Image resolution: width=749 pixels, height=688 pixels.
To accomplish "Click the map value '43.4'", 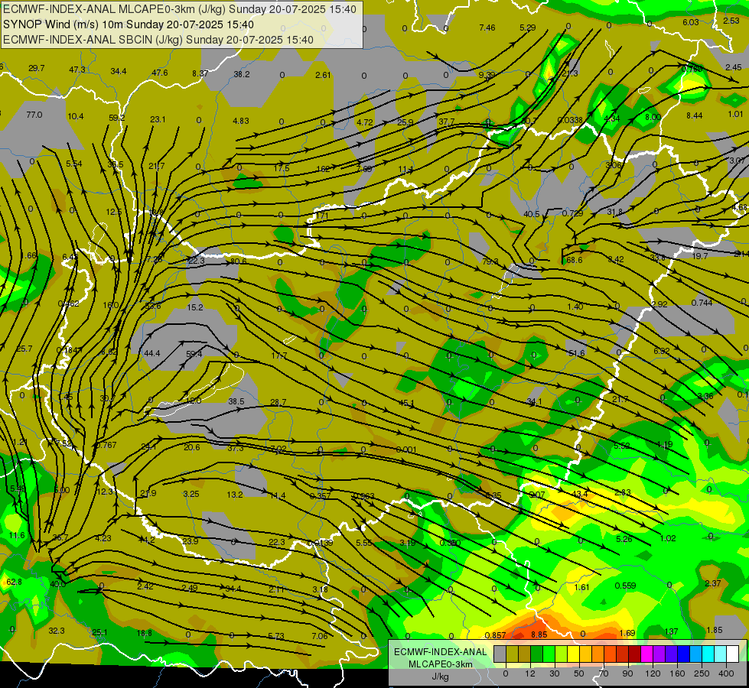I will click(580, 494).
